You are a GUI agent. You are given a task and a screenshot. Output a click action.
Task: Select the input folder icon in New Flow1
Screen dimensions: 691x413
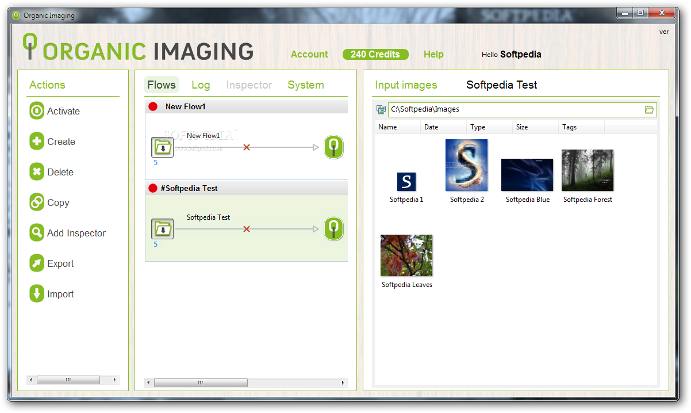pos(163,148)
